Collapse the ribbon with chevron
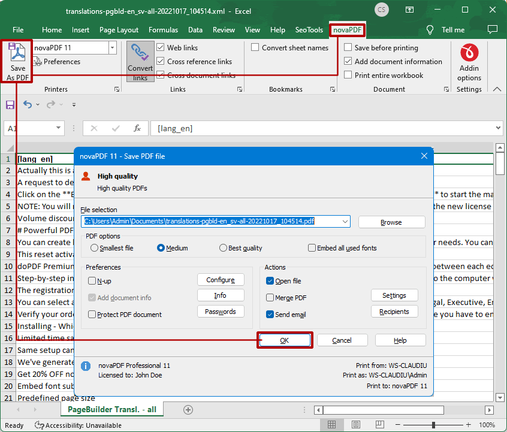This screenshot has height=432, width=507. (497, 89)
